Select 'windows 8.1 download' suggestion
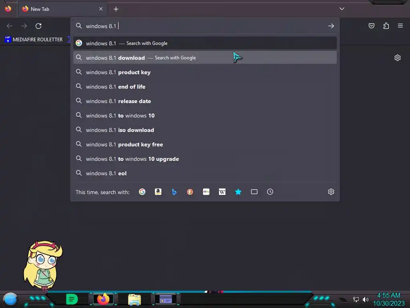 205,58
